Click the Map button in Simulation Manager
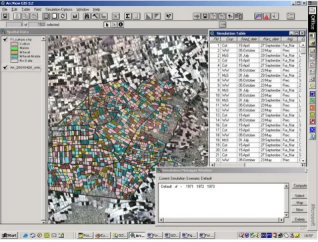This screenshot has height=242, width=318. click(x=299, y=203)
